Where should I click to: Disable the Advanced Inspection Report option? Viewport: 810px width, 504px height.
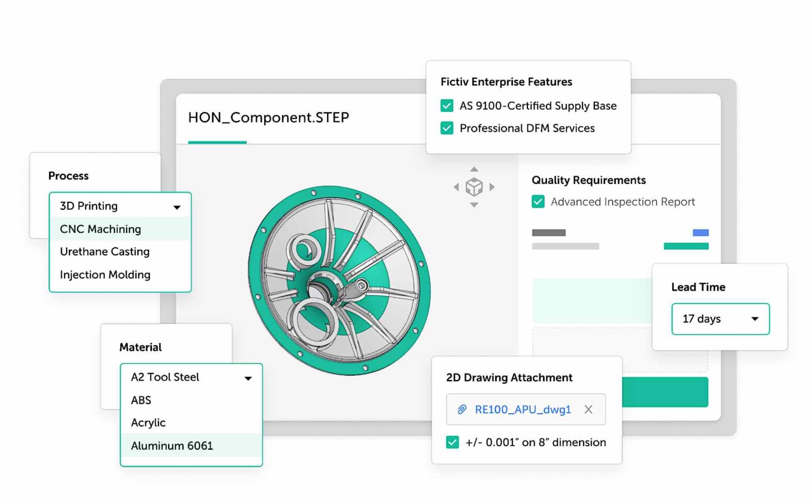pos(537,201)
